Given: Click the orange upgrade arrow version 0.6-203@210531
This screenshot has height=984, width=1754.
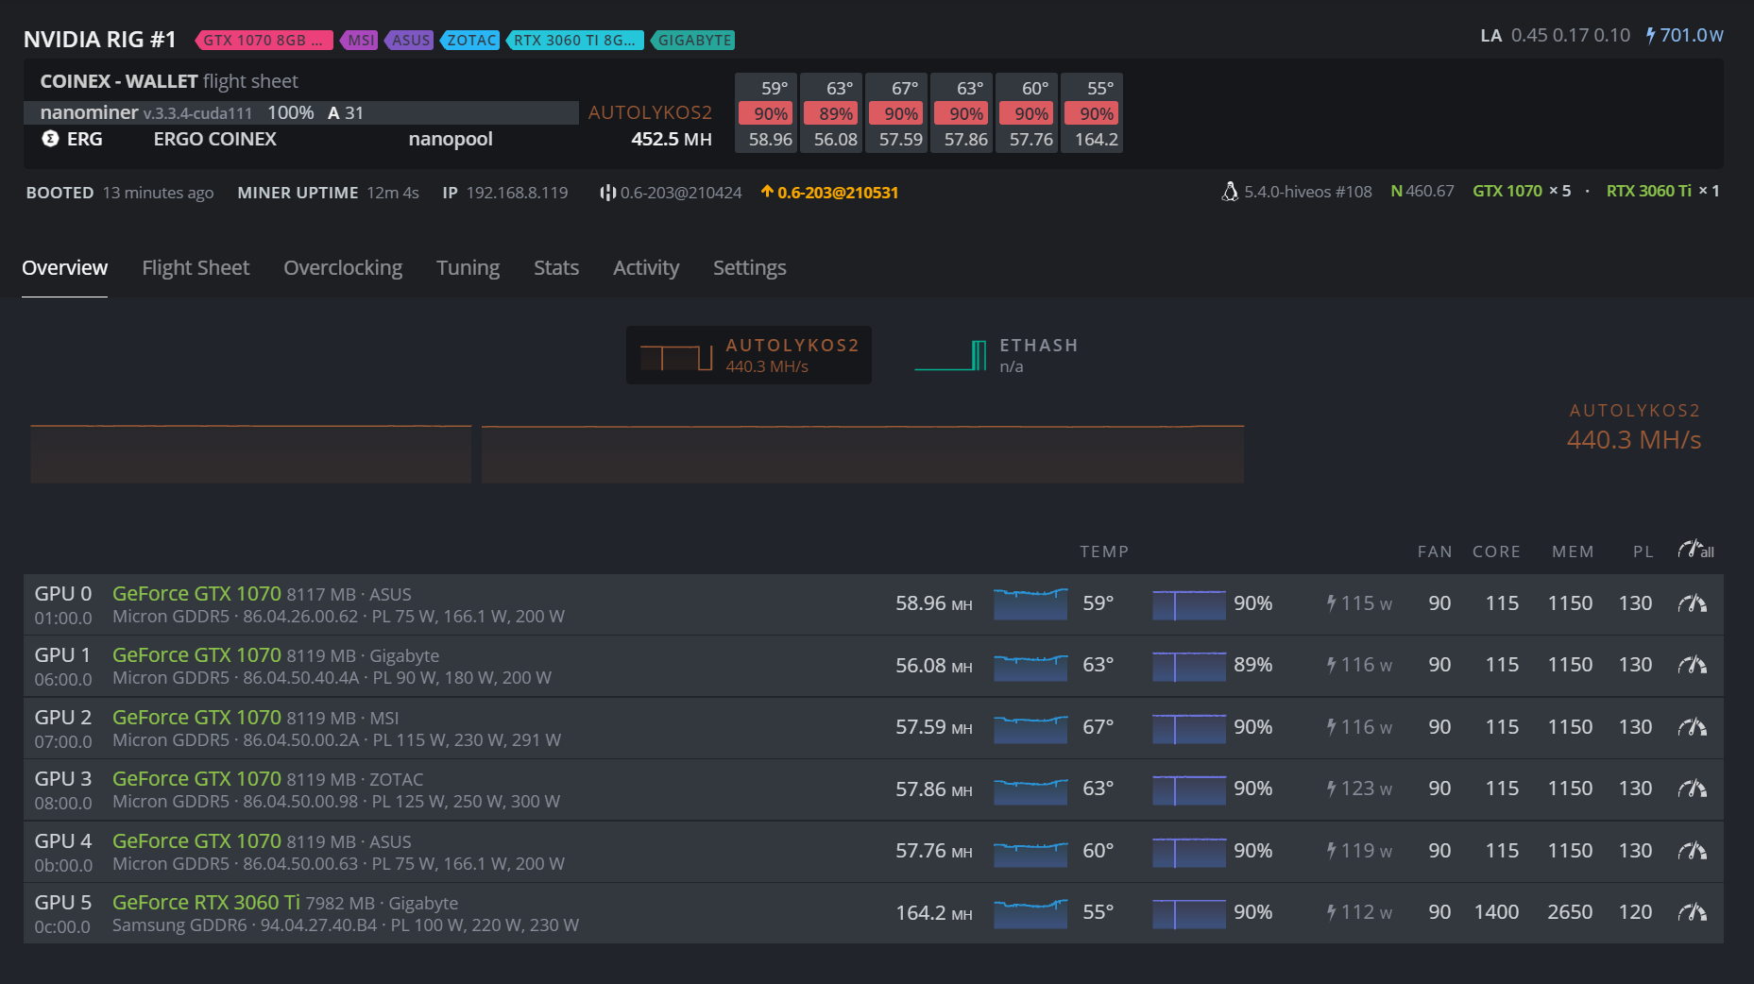Looking at the screenshot, I should 829,193.
